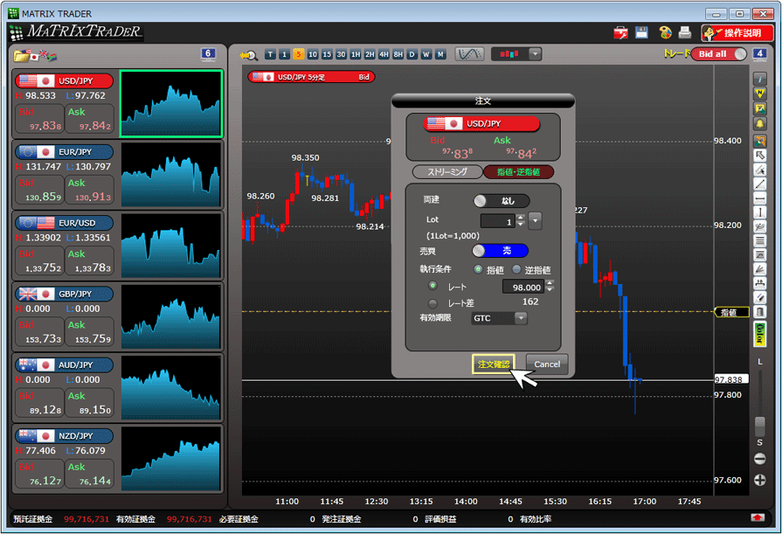Click the plus zoom-in chart icon

(x=759, y=480)
